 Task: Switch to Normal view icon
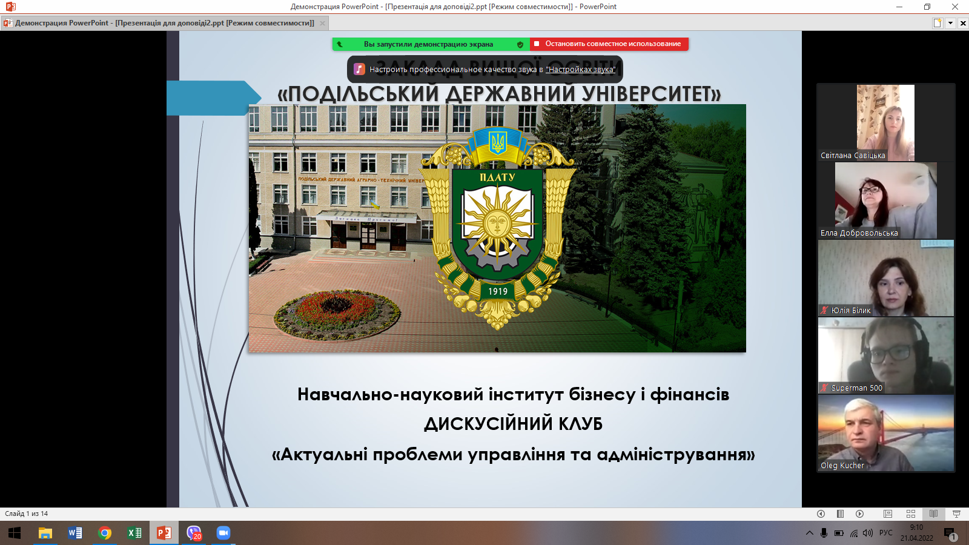coord(888,514)
